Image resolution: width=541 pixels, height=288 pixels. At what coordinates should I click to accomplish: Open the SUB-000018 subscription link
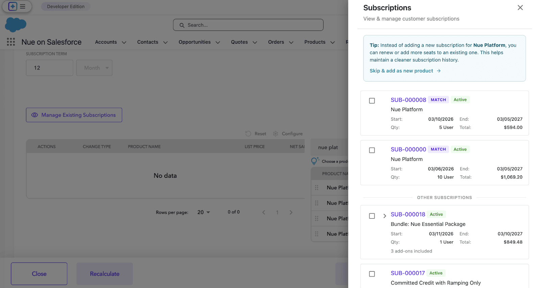pos(408,214)
